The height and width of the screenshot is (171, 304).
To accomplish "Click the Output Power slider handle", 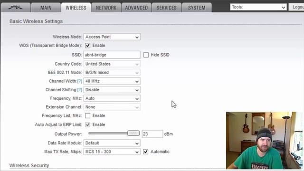I will 133,133.
